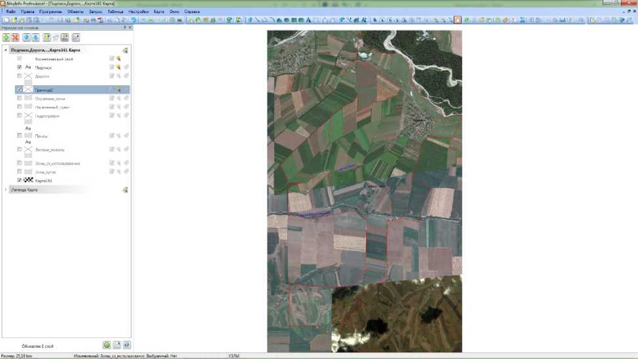Open the Настройки menu
This screenshot has width=638, height=359.
138,12
